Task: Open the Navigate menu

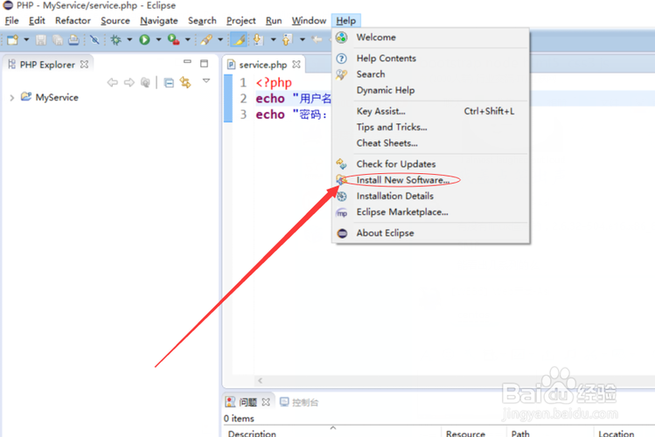Action: coord(159,20)
